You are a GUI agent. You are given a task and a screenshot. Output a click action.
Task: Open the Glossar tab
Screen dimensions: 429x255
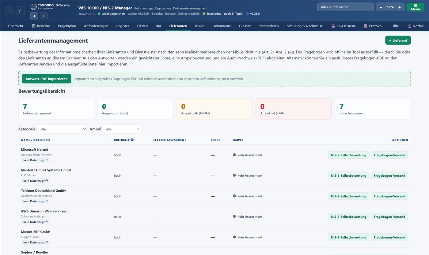point(245,26)
